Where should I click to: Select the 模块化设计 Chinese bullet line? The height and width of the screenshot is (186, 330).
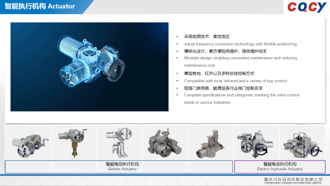coord(225,51)
